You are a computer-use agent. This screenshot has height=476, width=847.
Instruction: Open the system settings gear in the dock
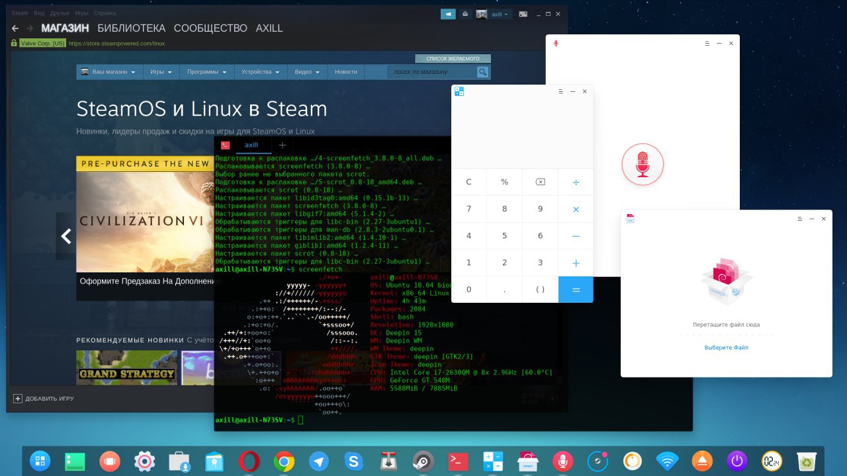[144, 461]
